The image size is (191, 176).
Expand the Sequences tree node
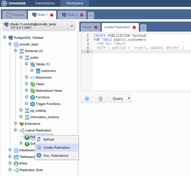pyautogui.click(x=27, y=77)
